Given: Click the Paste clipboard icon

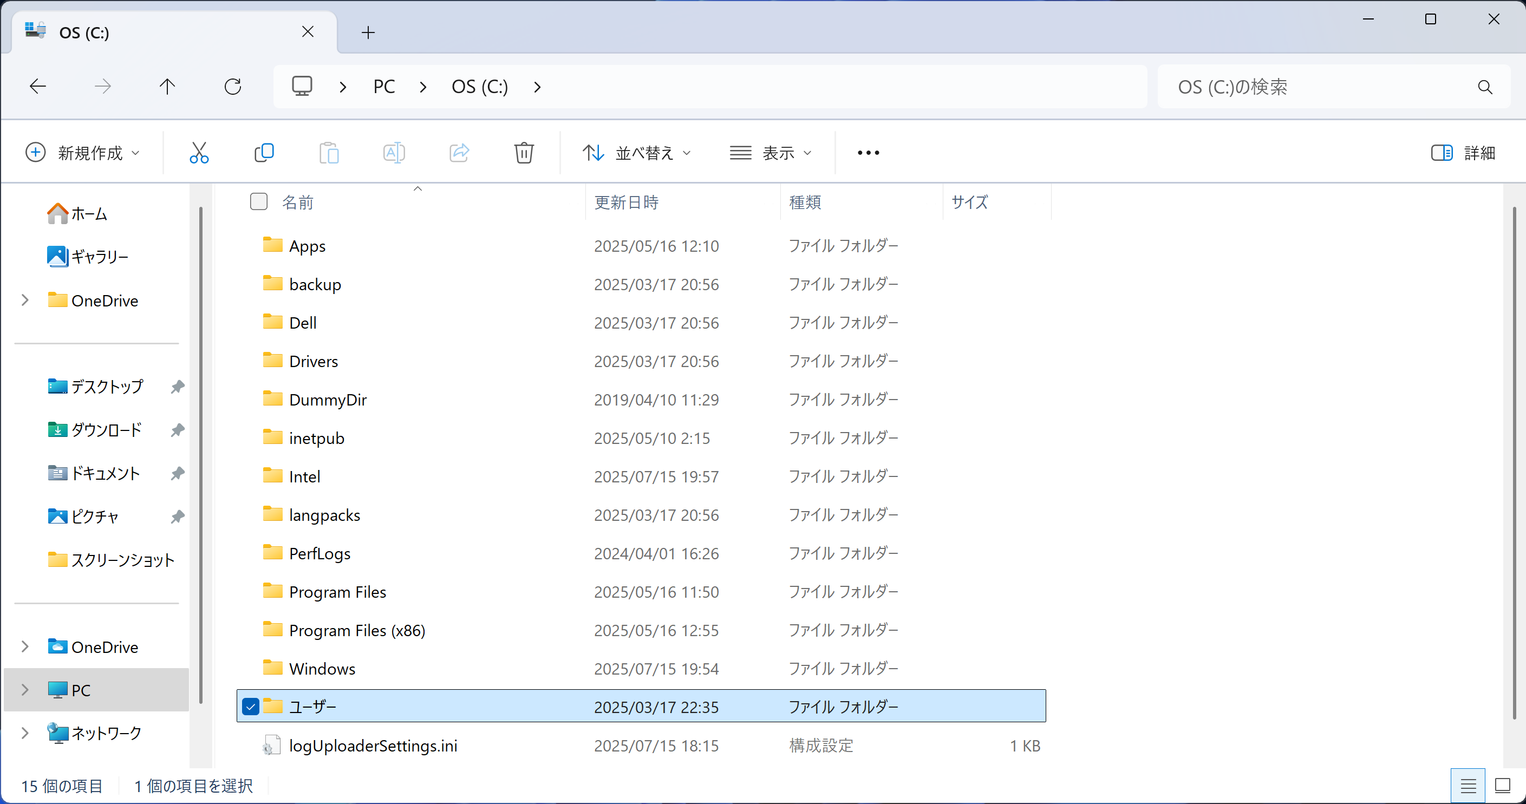Looking at the screenshot, I should coord(329,153).
